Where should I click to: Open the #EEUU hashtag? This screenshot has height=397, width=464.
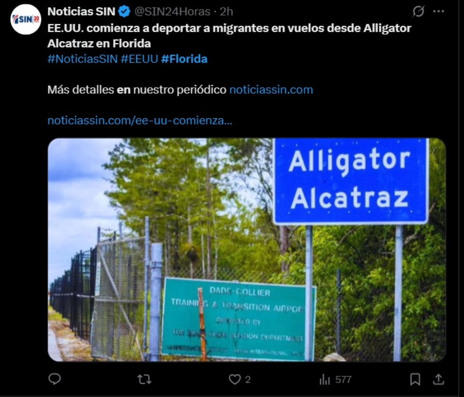[139, 59]
